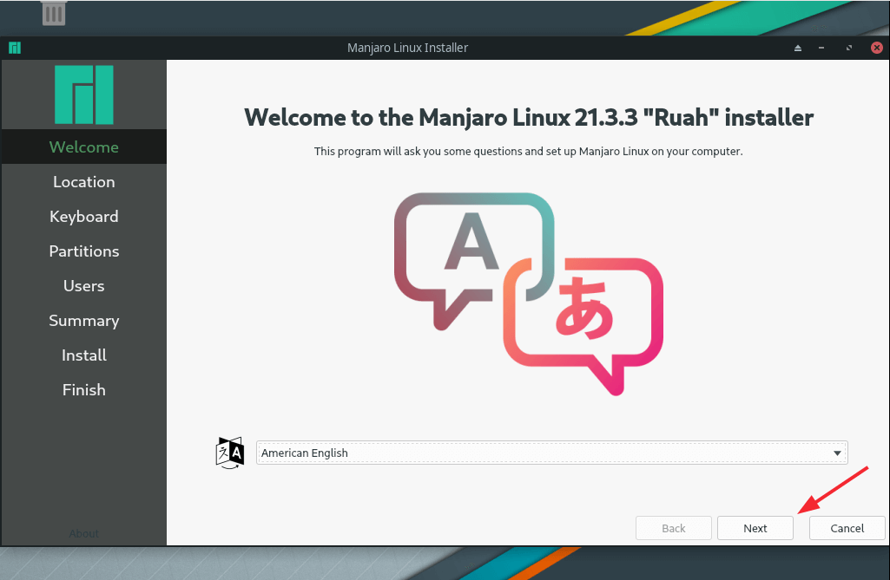Jump to the Users step
This screenshot has width=890, height=580.
click(83, 286)
